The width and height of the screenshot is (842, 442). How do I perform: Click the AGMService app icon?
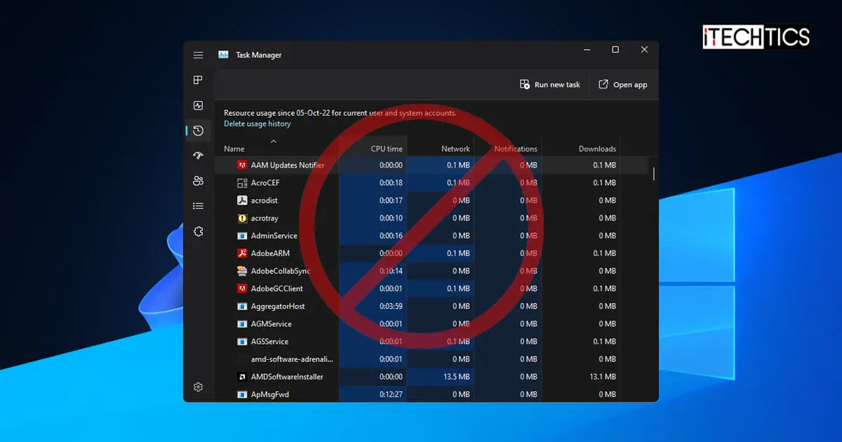point(241,324)
